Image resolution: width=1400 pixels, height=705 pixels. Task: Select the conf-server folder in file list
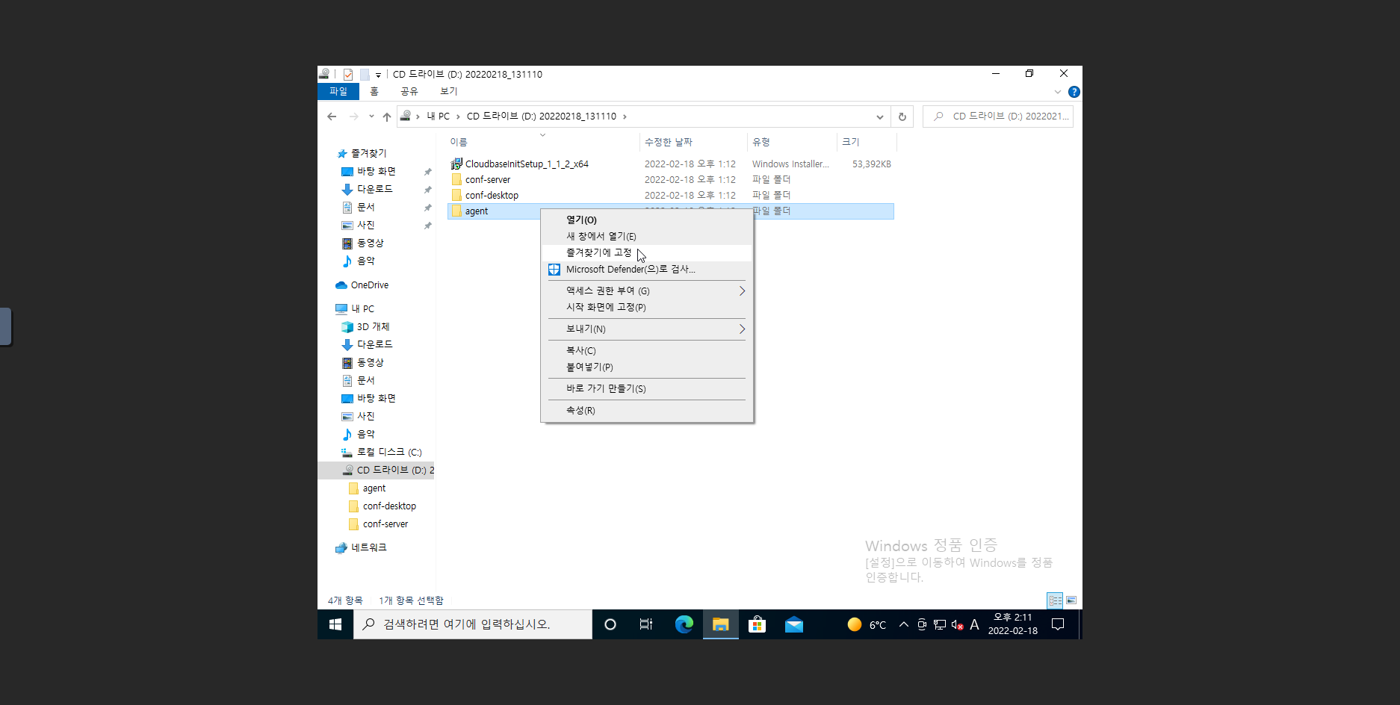[x=488, y=180]
